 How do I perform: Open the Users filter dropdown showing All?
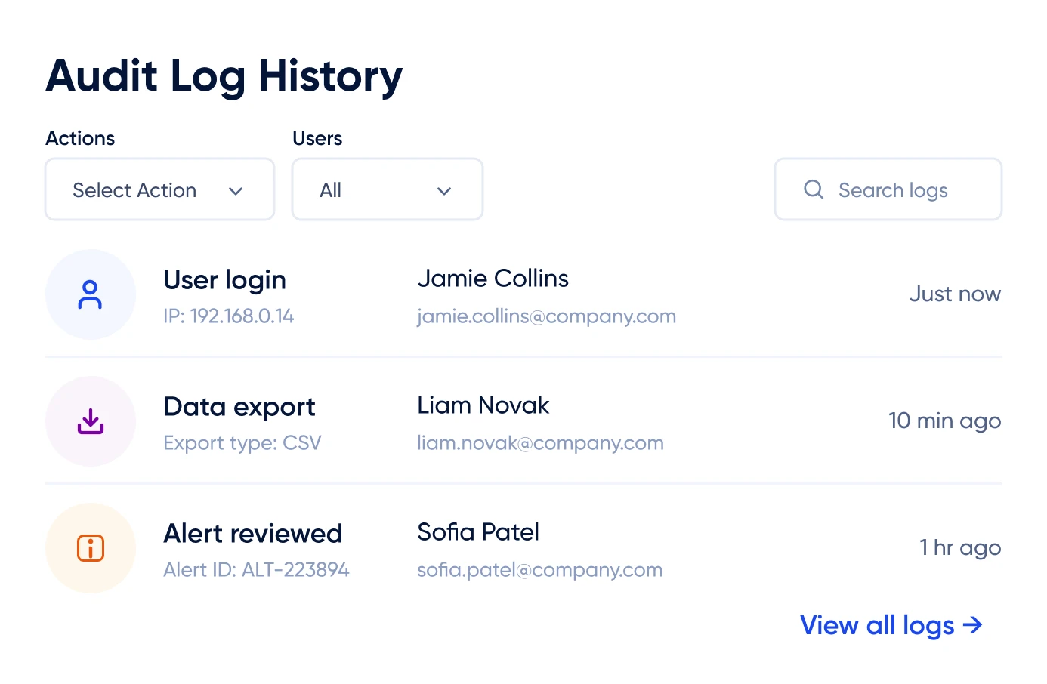pyautogui.click(x=387, y=189)
